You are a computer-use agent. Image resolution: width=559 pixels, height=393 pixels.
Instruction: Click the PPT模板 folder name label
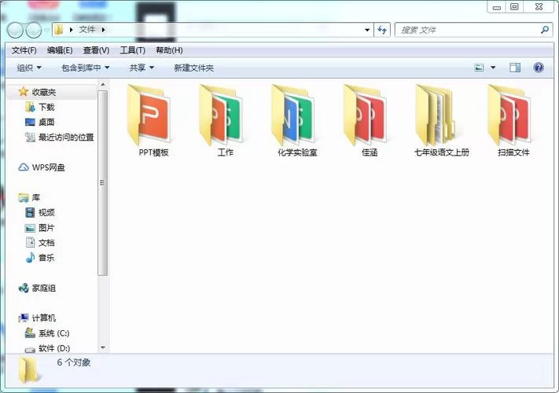(x=153, y=152)
